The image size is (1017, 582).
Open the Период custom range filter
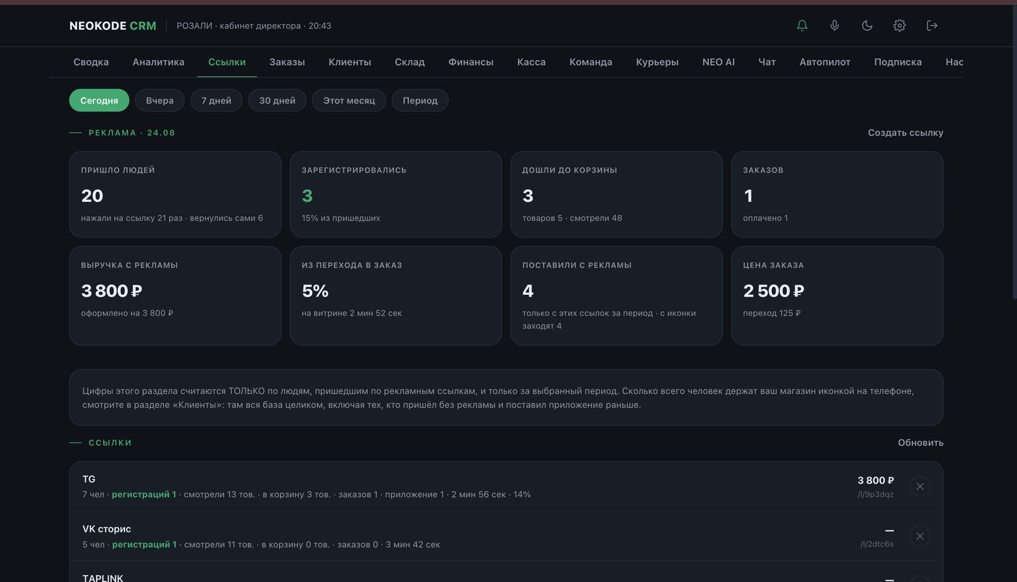(420, 100)
